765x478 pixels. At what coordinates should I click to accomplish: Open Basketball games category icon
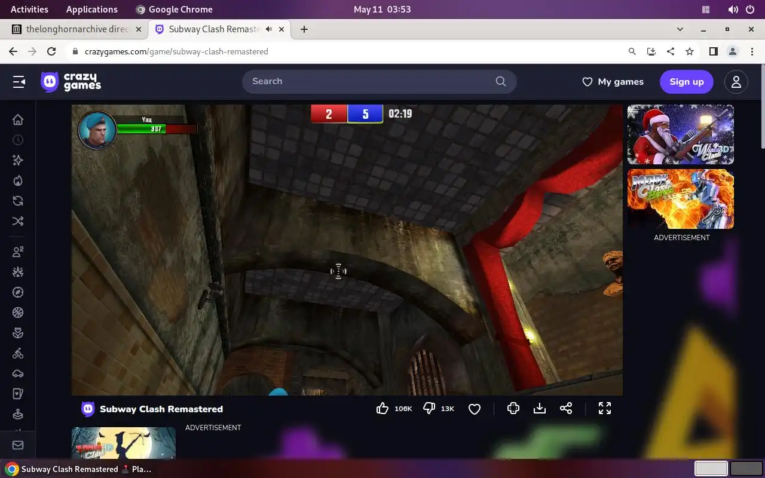coord(18,312)
